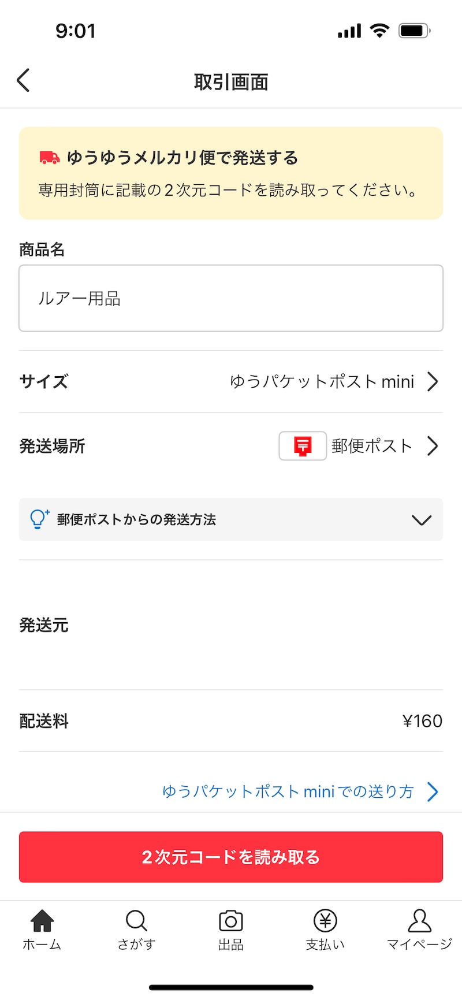Viewport: 462px width, 1000px height.
Task: Tap the search magnifier icon
Action: (136, 920)
